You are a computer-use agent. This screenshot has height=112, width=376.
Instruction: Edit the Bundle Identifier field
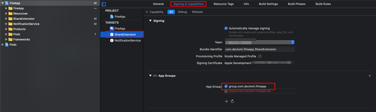pos(259,49)
